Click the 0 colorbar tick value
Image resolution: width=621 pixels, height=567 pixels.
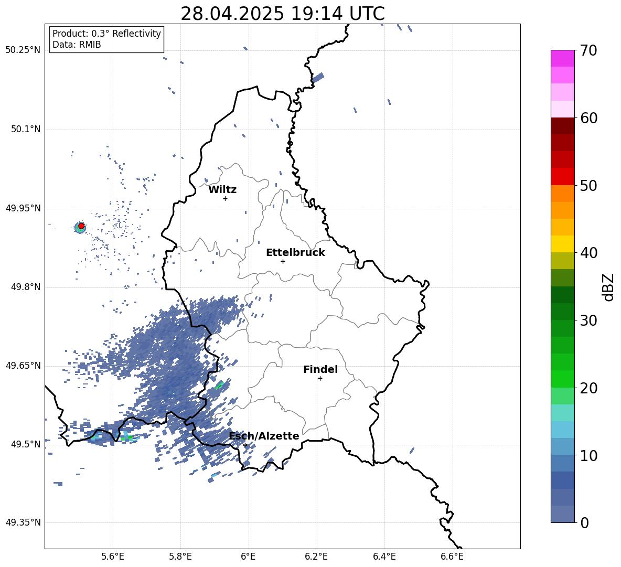tap(585, 522)
